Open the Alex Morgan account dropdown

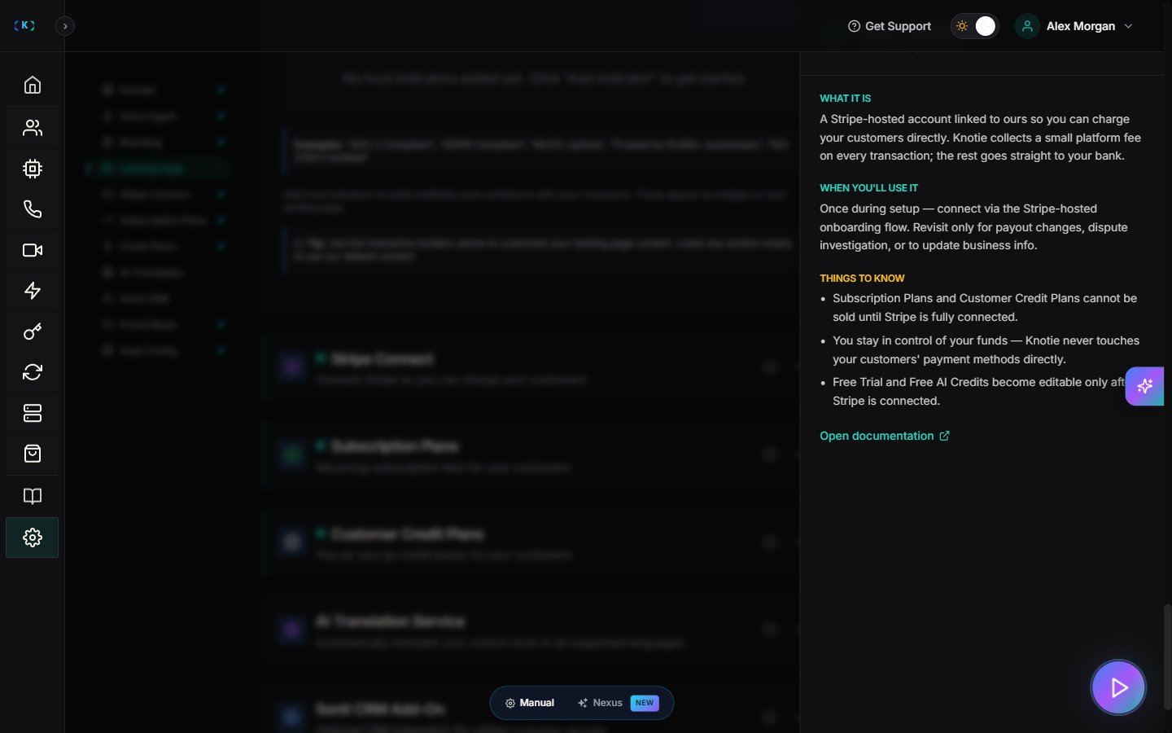[x=1074, y=26]
